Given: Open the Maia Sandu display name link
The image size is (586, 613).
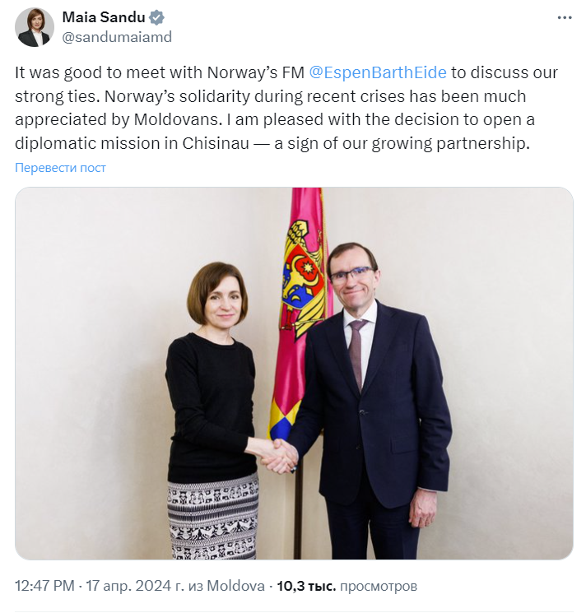Looking at the screenshot, I should coord(103,17).
